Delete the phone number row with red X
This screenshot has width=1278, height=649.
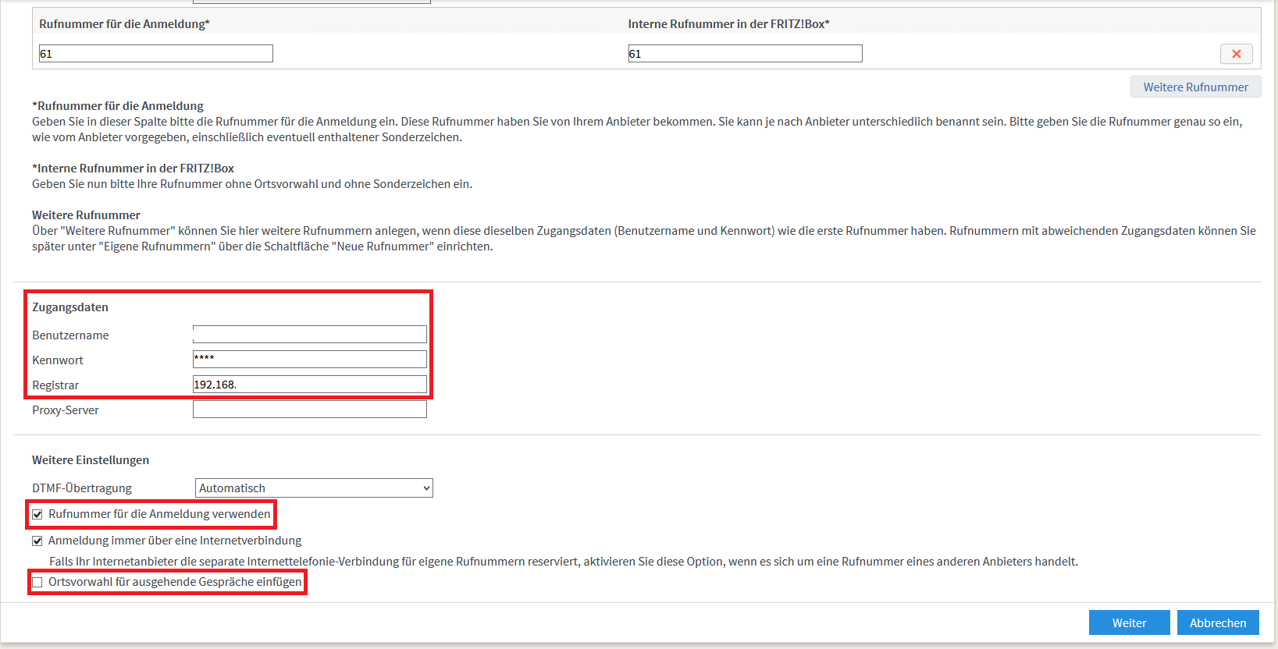click(1236, 54)
